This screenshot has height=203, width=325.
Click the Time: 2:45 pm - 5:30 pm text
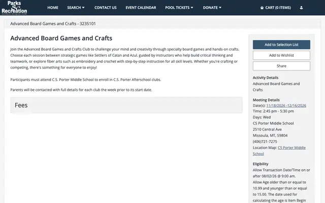tap(273, 111)
